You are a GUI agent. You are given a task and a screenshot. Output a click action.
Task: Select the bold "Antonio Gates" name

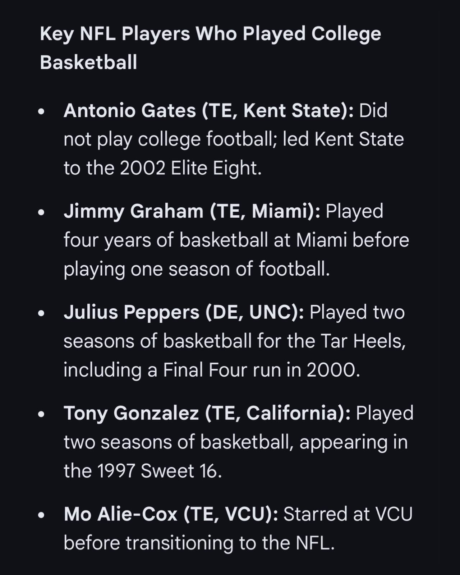(130, 110)
